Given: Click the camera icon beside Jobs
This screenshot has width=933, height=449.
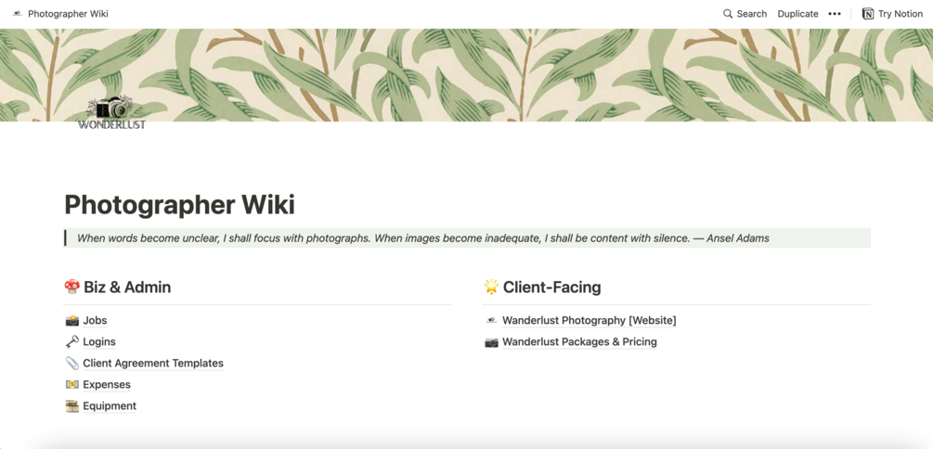Looking at the screenshot, I should tap(71, 321).
